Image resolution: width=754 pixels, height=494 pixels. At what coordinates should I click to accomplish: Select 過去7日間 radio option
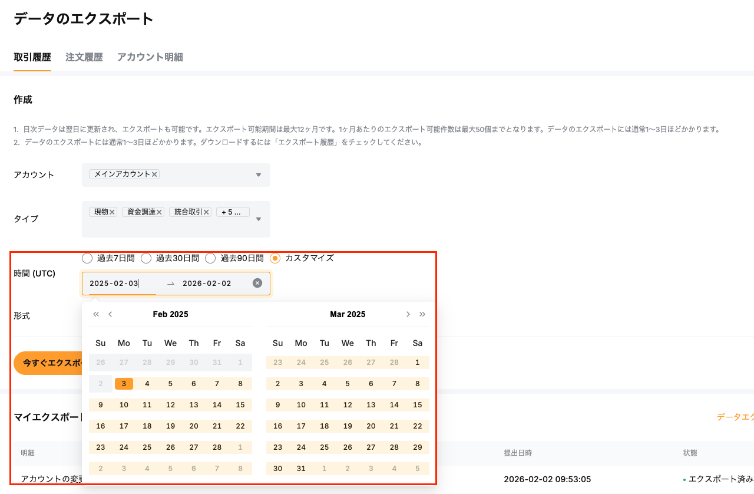pyautogui.click(x=87, y=258)
